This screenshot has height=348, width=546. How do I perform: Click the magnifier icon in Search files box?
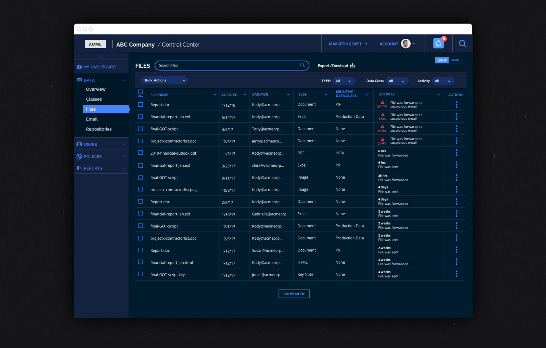pyautogui.click(x=302, y=65)
